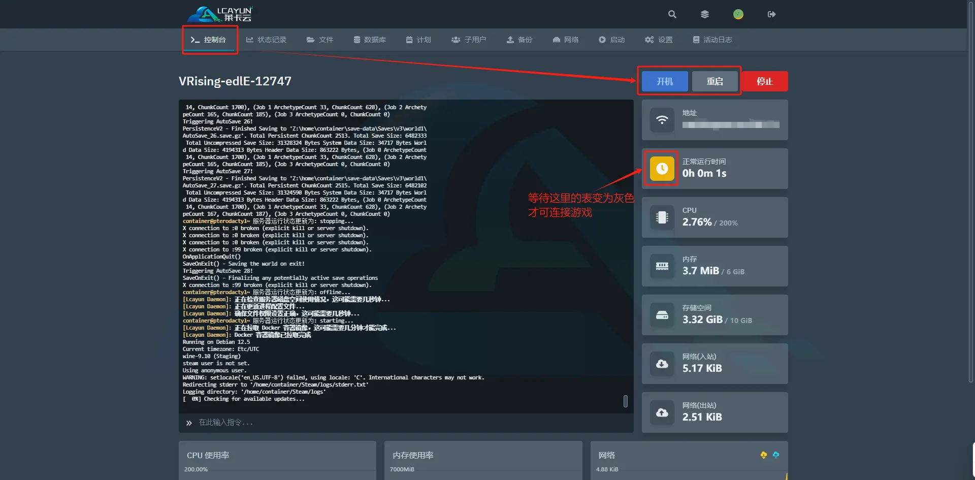Click the memory value 3.7 MiB
Image resolution: width=975 pixels, height=480 pixels.
701,271
